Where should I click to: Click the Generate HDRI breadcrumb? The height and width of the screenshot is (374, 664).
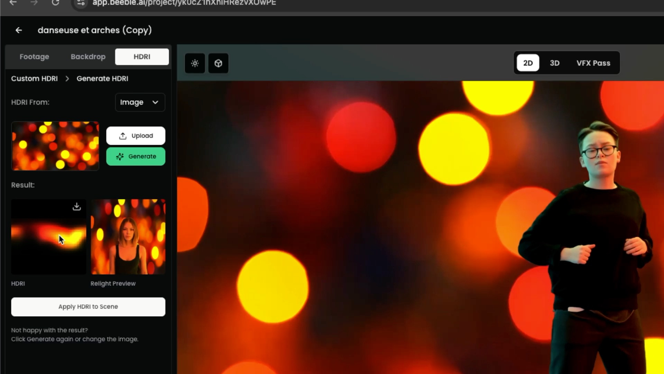(102, 79)
